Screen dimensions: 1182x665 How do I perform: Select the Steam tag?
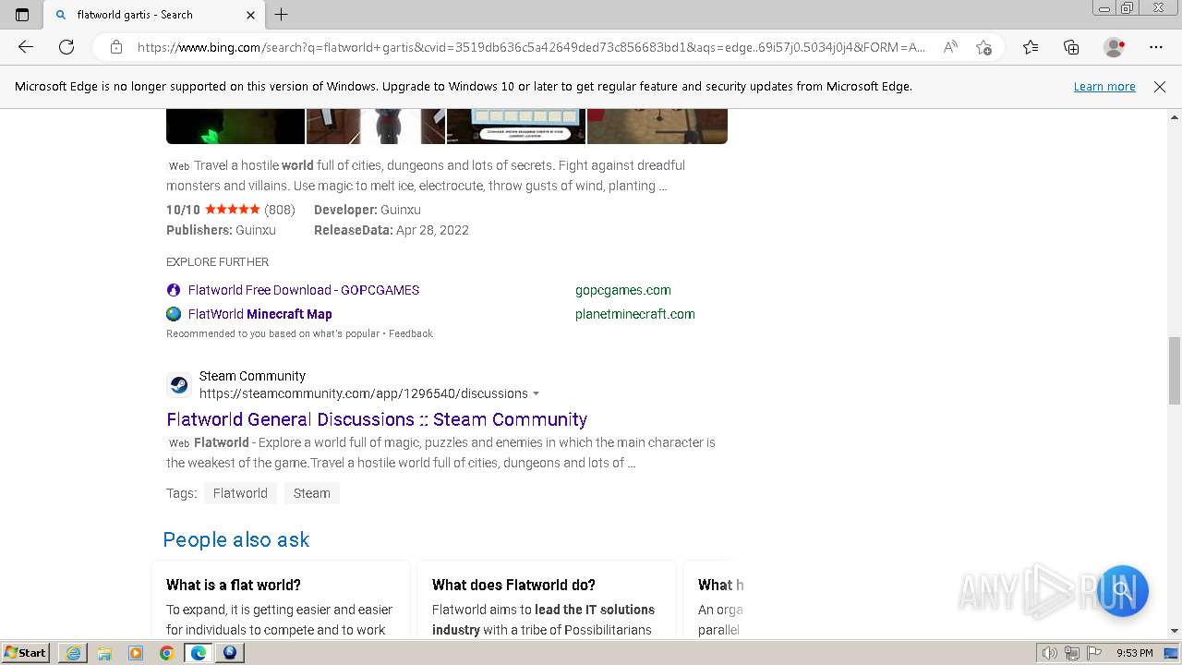(312, 493)
